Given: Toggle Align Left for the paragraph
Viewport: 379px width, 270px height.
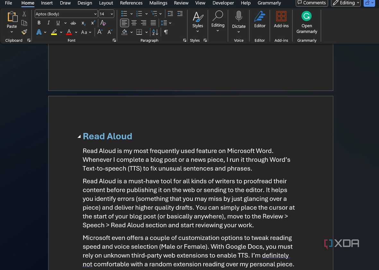Looking at the screenshot, I should 124,23.
